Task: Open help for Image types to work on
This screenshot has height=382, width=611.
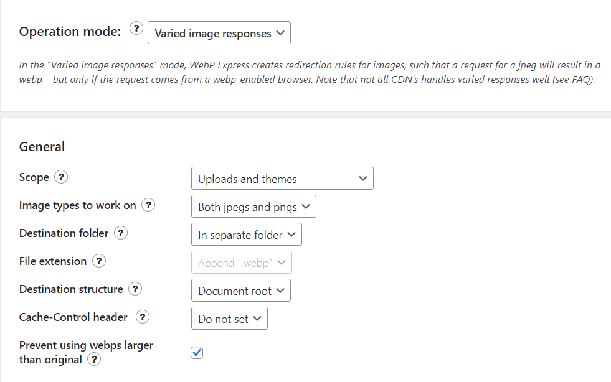Action: pos(148,205)
